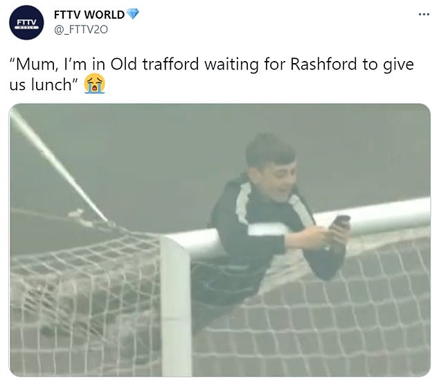
Task: Open the three-dot more options menu
Action: pyautogui.click(x=424, y=14)
